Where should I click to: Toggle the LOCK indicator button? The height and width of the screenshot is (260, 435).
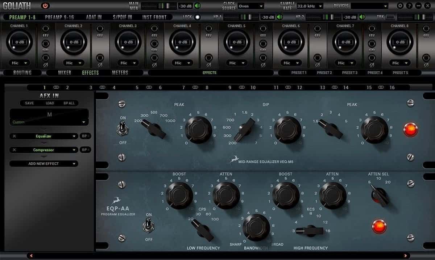(x=197, y=17)
